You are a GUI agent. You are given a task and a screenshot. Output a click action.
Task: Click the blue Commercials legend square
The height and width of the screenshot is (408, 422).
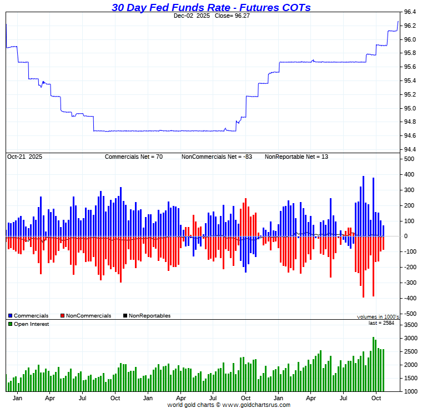[10, 316]
